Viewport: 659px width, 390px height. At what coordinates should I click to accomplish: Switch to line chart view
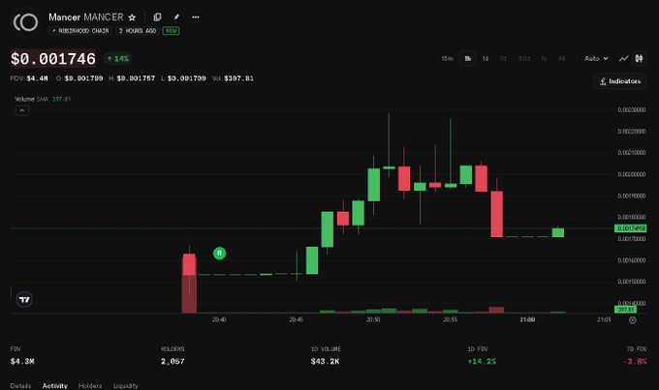[x=624, y=58]
